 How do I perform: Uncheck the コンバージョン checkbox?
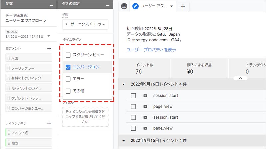pos(68,67)
